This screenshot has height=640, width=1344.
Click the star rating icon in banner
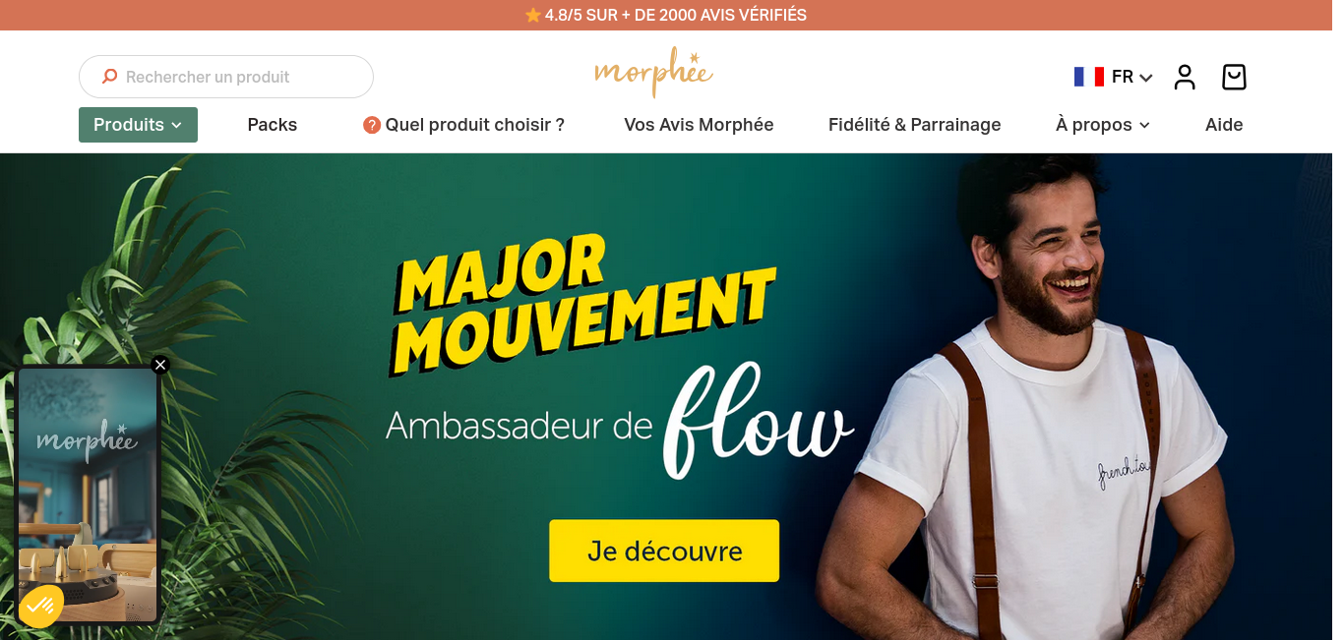533,15
